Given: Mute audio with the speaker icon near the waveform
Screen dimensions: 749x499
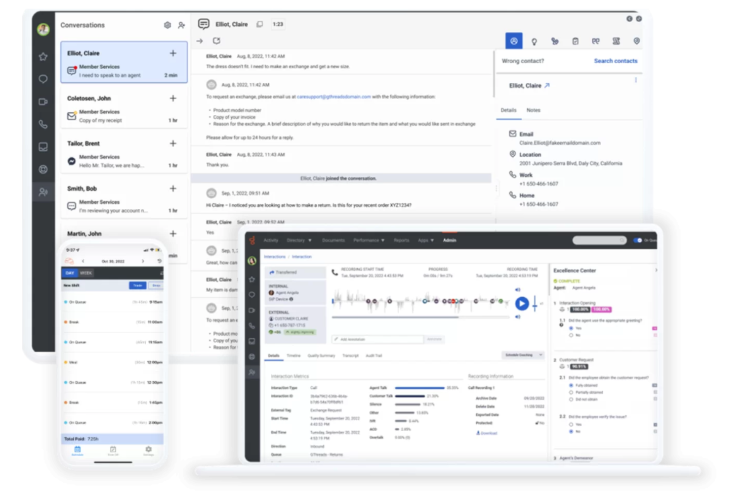Looking at the screenshot, I should pos(518,290).
